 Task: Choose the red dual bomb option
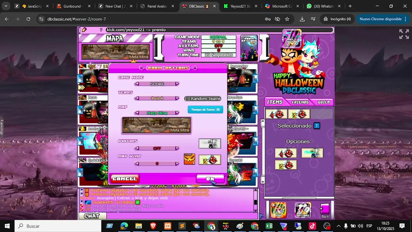point(286,153)
